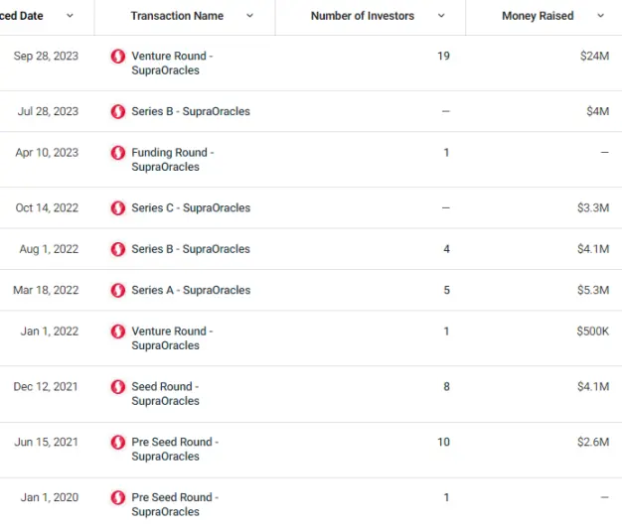Click logo beside Jun 15, 2021 Pre Seed Round
Viewport: 622px width, 529px height.
(x=118, y=443)
